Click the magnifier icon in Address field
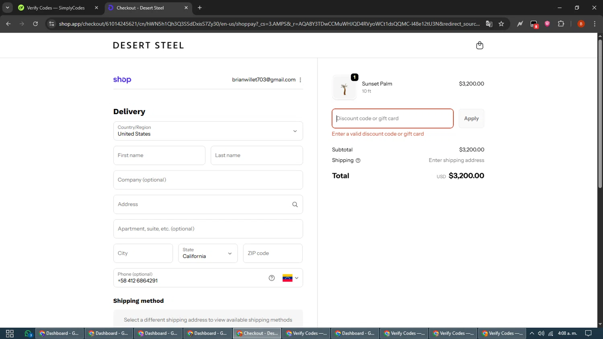Viewport: 603px width, 339px height. [295, 204]
